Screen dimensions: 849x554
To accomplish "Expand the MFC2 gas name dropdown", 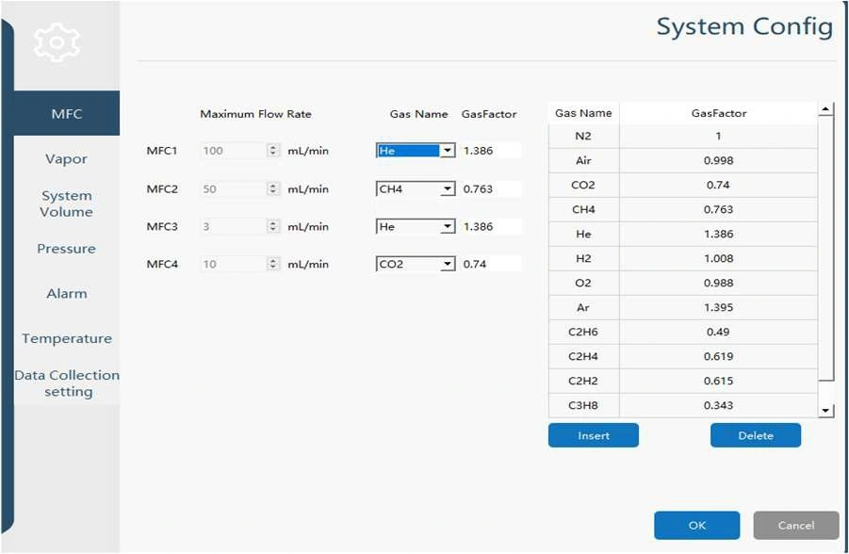I will click(448, 189).
